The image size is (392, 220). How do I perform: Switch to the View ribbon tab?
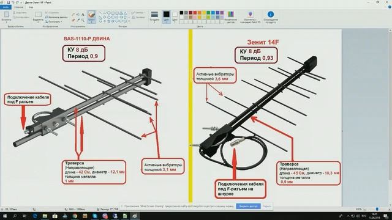[31, 7]
